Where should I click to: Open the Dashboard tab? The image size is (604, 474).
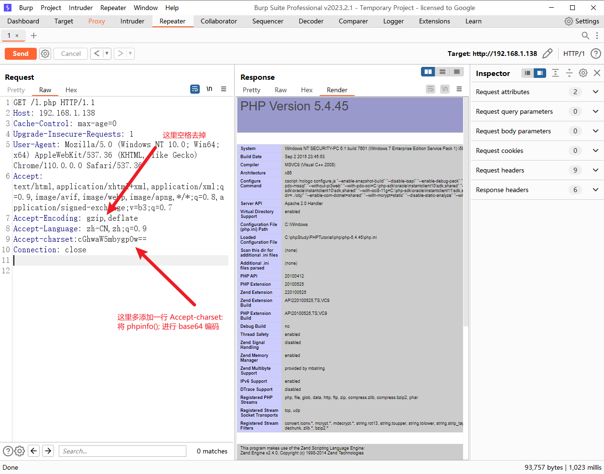23,21
